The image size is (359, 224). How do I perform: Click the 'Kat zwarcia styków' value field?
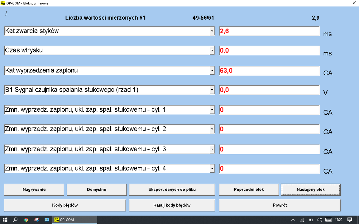click(x=269, y=31)
